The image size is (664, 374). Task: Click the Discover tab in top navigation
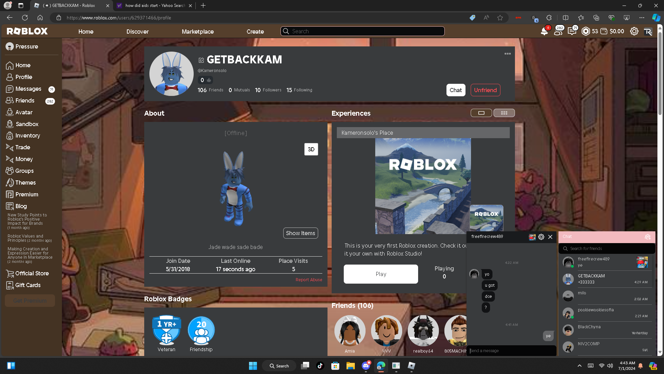[x=137, y=32]
